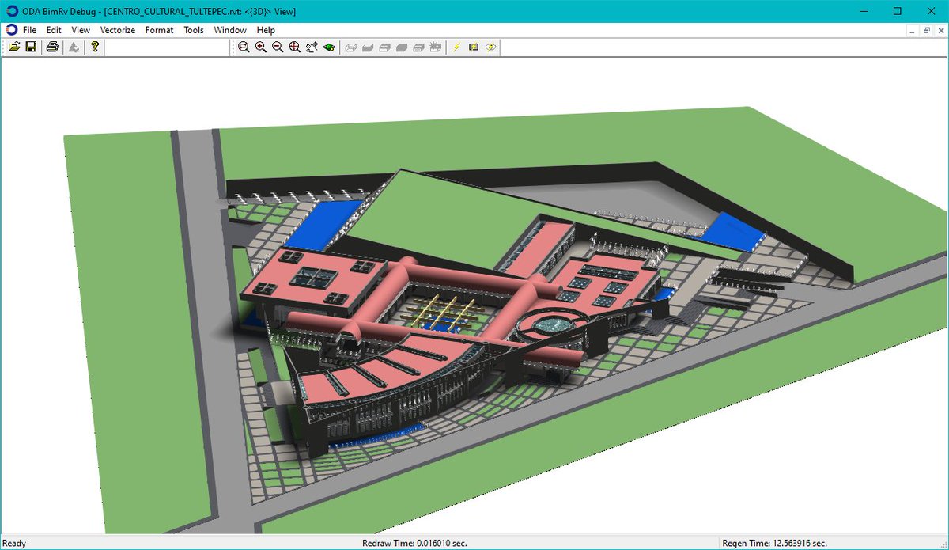Viewport: 949px width, 550px height.
Task: Click the Help question mark button
Action: (94, 47)
